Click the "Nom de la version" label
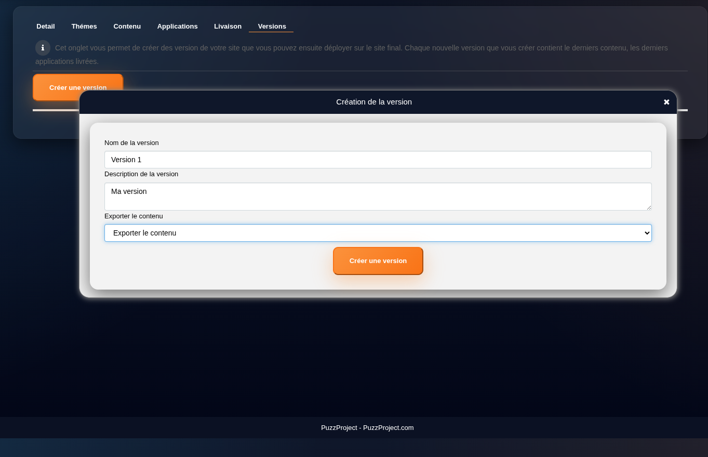 [131, 143]
